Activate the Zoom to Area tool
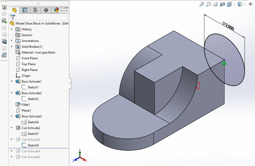The height and width of the screenshot is (166, 255). [209, 4]
